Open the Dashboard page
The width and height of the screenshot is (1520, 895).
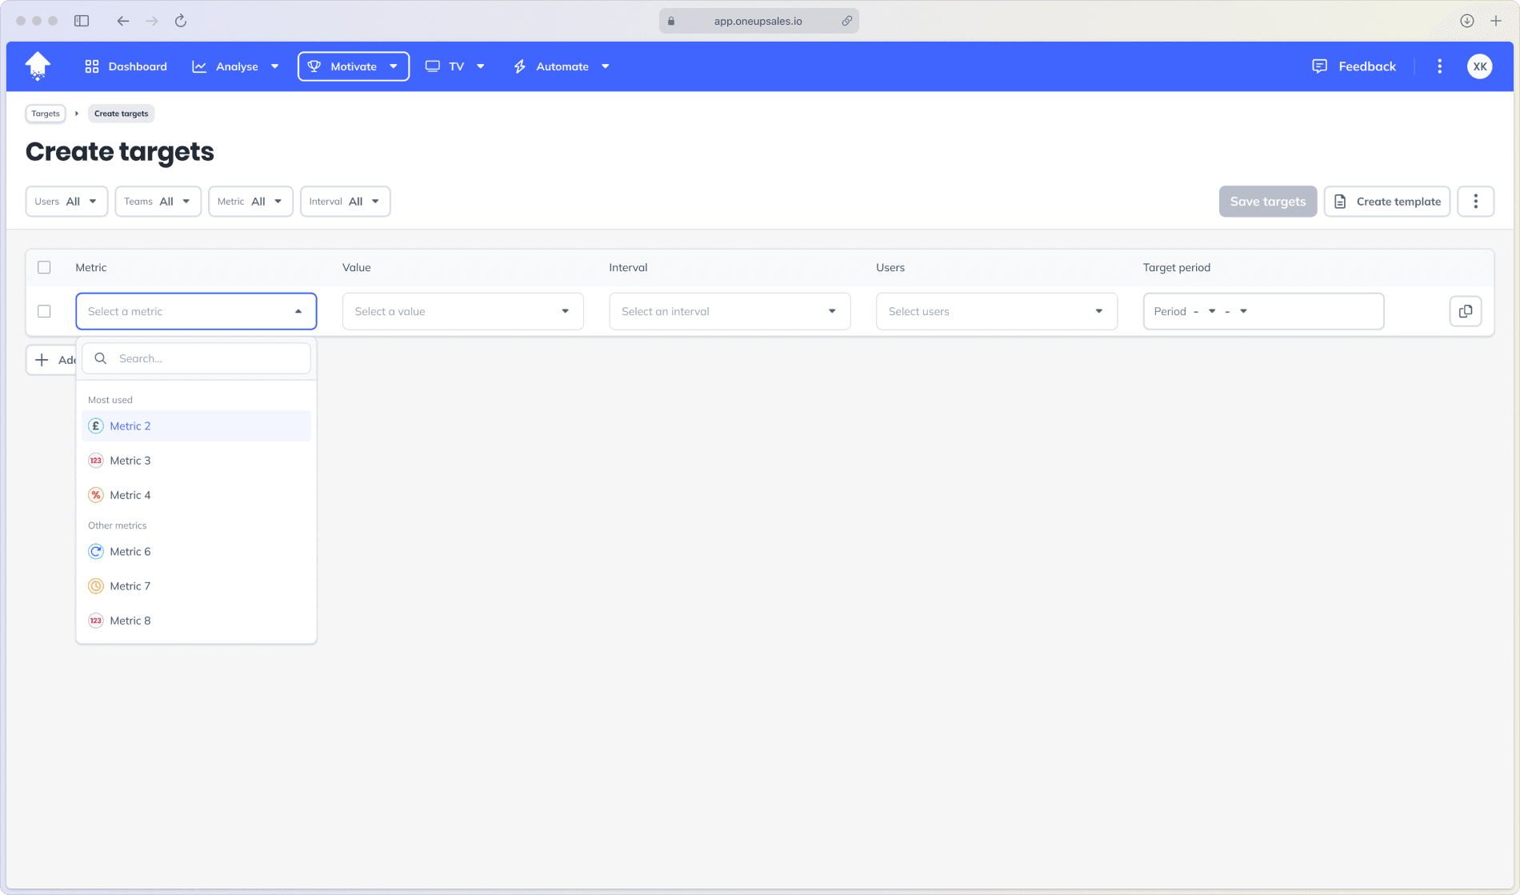[126, 66]
